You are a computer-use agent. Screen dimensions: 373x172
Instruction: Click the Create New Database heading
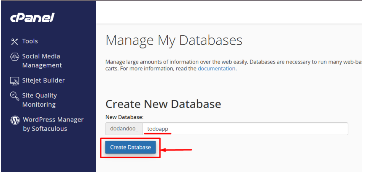coord(163,104)
